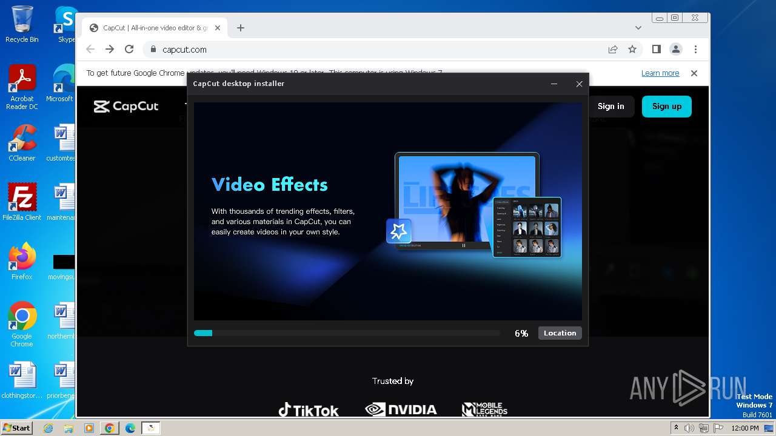The height and width of the screenshot is (436, 776).
Task: Click the Chrome forward arrow
Action: [110, 49]
